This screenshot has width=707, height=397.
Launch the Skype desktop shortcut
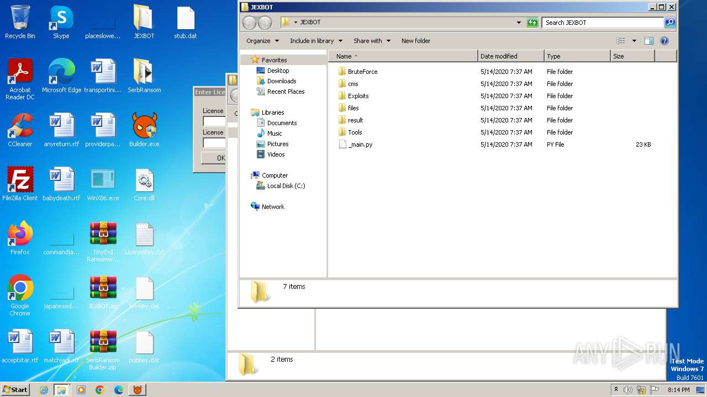point(61,22)
